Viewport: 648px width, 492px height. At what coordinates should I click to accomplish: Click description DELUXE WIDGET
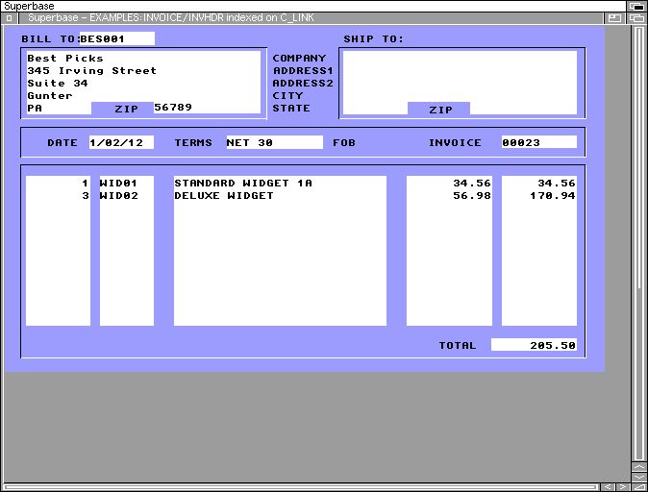[x=224, y=195]
